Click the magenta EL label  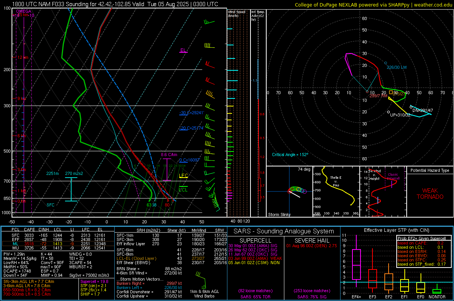click(x=183, y=50)
